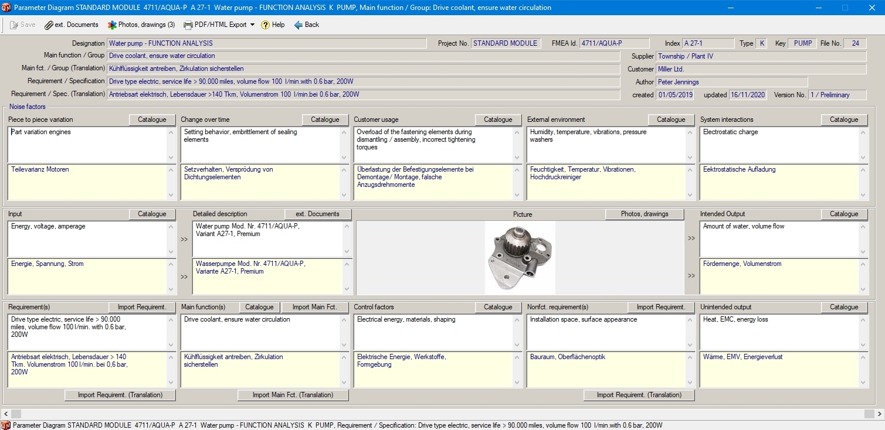Image resolution: width=885 pixels, height=430 pixels.
Task: Click the Requirement / Spec. (Translation) field
Action: 363,94
